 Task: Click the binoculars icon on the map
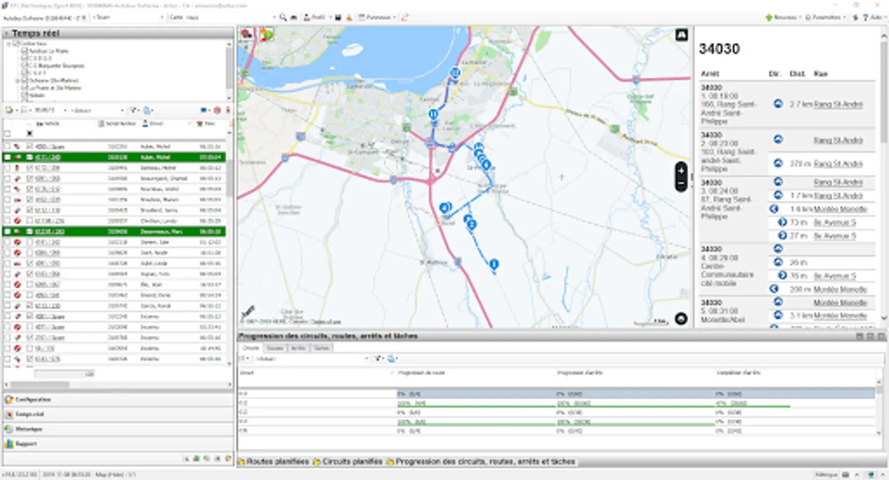681,35
